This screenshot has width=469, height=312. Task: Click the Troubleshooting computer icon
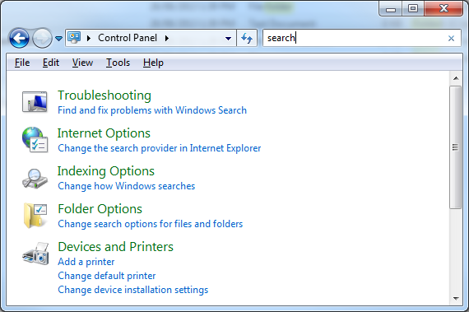point(35,102)
